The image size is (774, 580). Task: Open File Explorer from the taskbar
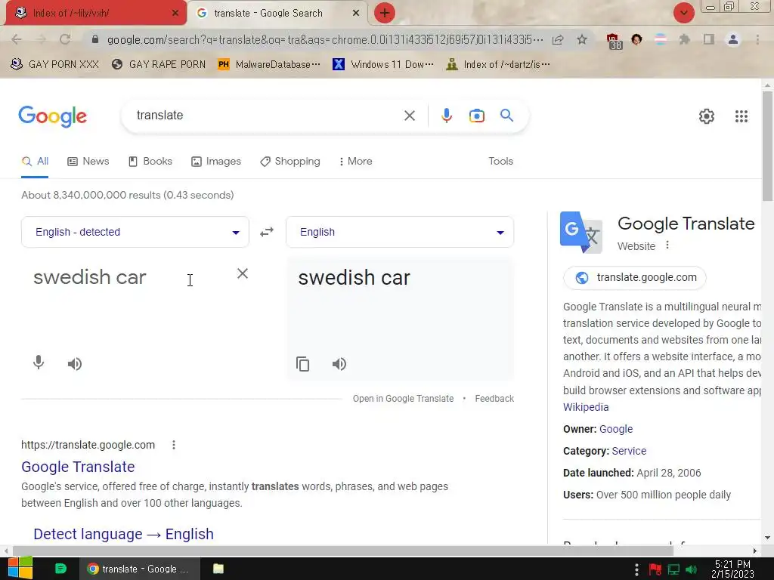218,569
